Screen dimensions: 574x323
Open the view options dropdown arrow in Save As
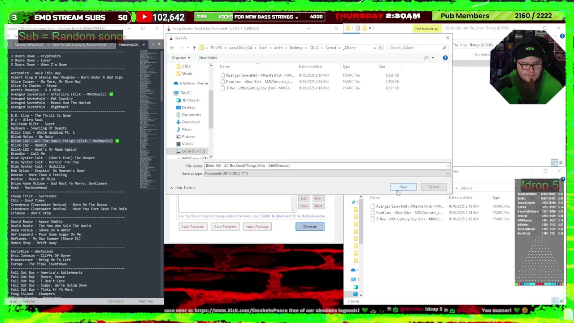click(433, 57)
